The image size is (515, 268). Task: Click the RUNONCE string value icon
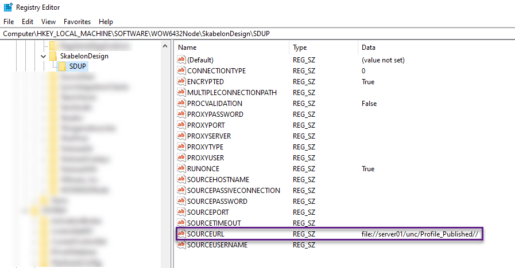pos(181,168)
